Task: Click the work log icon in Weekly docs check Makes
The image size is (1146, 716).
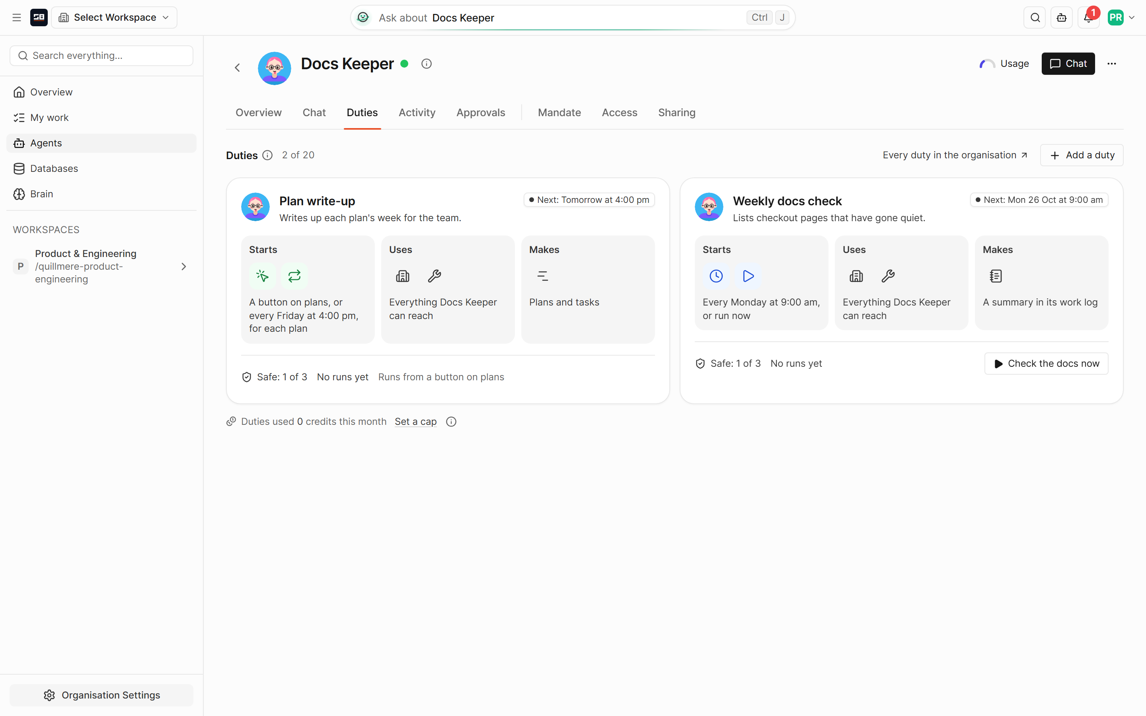Action: (996, 276)
